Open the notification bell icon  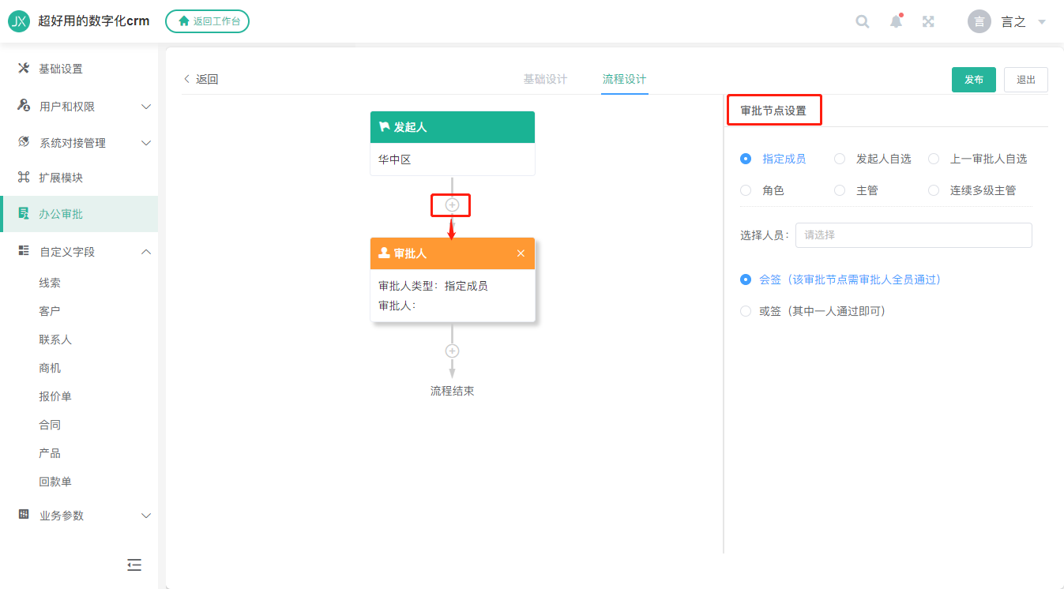point(896,21)
